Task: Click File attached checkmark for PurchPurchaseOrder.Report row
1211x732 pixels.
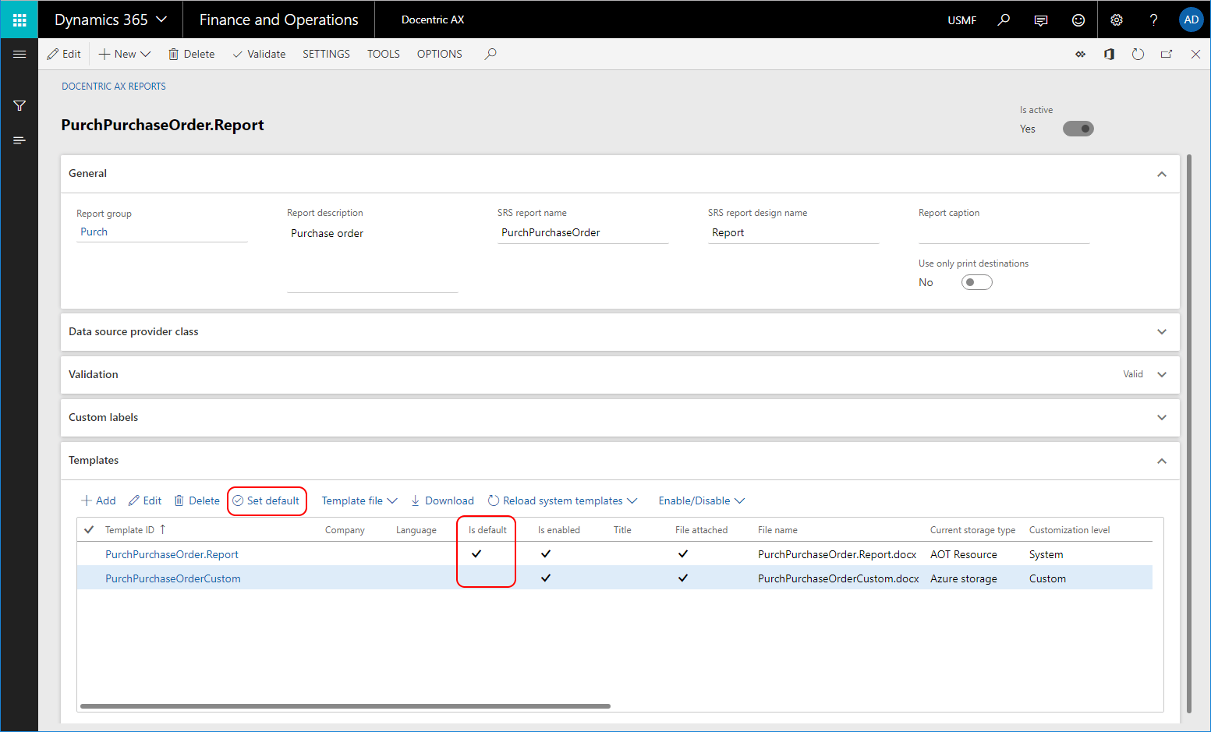Action: (683, 553)
